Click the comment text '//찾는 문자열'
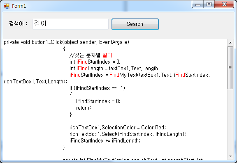Screen dimensions: 237x163 tap(85, 55)
